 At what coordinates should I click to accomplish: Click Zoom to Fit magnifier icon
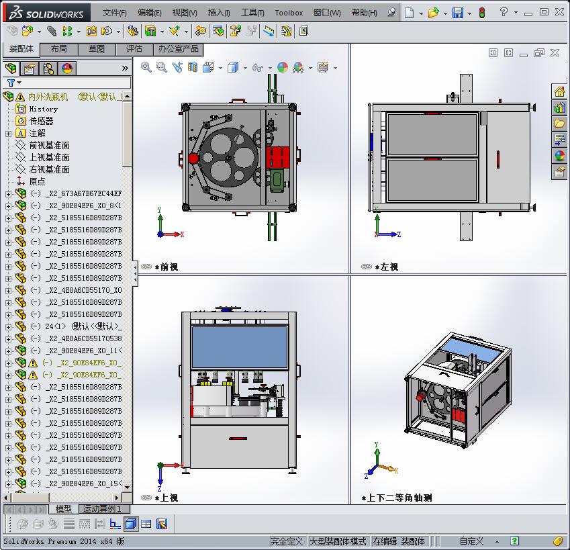click(x=146, y=67)
